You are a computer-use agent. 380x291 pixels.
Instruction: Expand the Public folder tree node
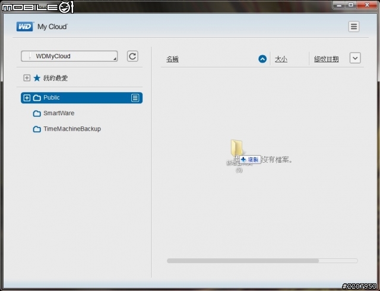pos(27,98)
